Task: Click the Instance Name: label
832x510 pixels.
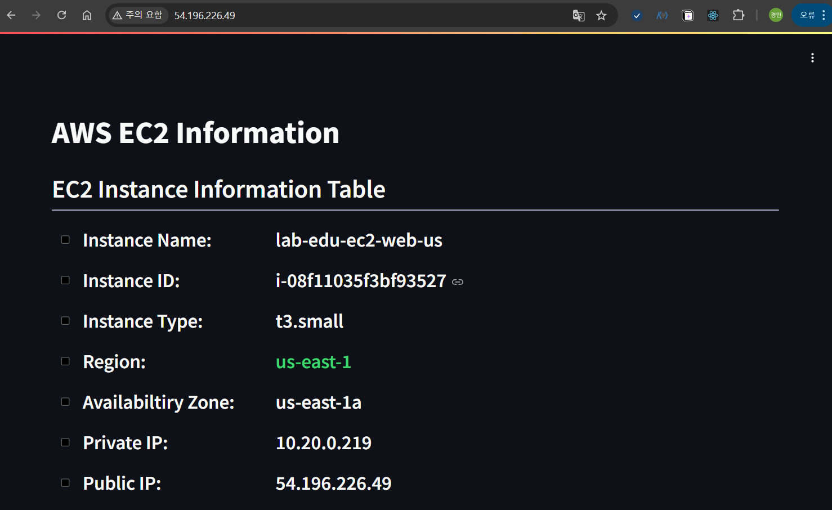Action: tap(147, 240)
